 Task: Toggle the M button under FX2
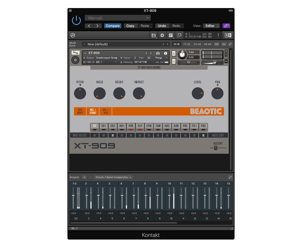click(203, 135)
